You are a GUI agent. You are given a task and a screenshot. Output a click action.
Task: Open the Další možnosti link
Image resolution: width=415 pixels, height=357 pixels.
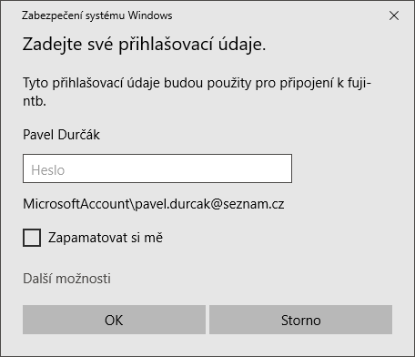point(66,279)
